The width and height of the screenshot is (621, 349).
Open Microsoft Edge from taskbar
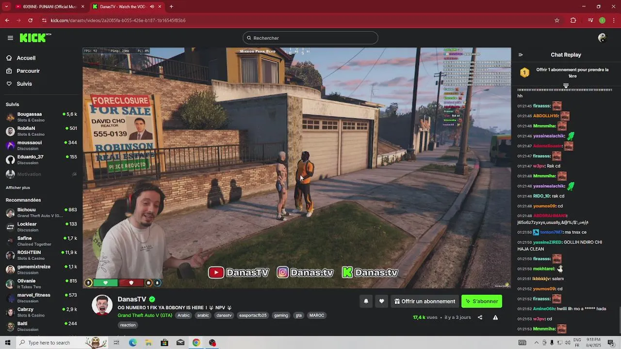pyautogui.click(x=132, y=343)
